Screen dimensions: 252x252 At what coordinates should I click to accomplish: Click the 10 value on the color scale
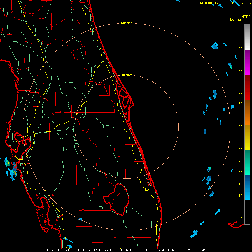(241, 196)
